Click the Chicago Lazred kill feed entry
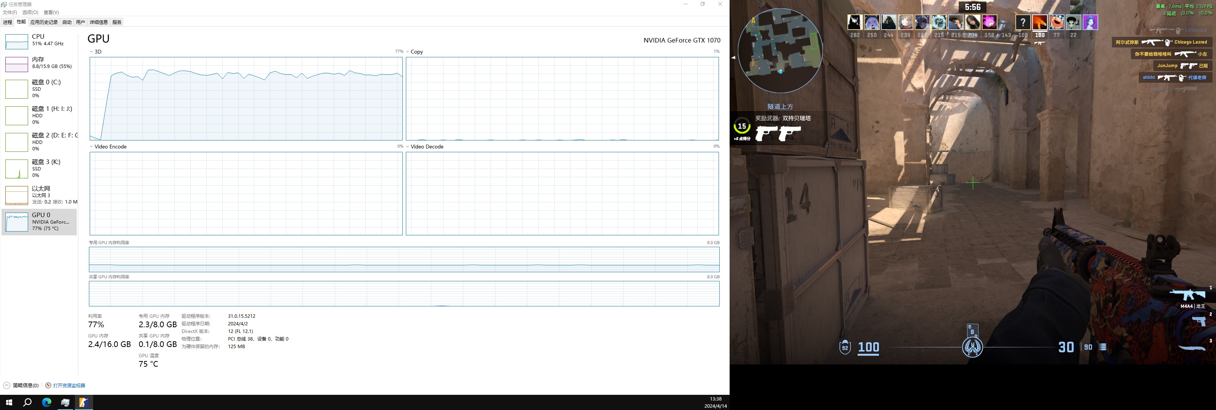The height and width of the screenshot is (410, 1216). (x=1162, y=43)
